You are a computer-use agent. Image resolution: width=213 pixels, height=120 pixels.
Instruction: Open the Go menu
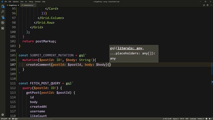26,2
